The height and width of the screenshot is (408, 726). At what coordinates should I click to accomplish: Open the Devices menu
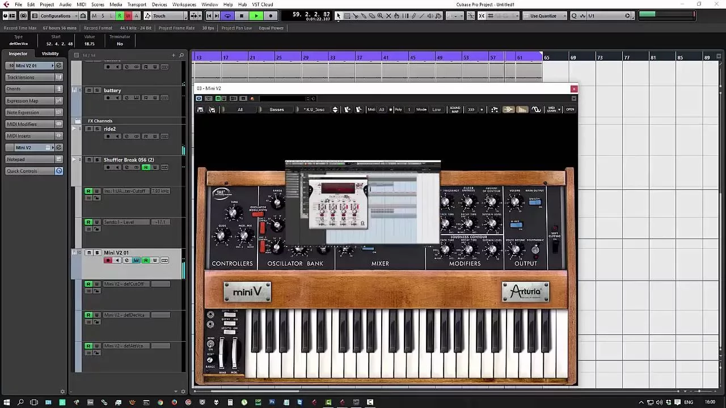159,5
